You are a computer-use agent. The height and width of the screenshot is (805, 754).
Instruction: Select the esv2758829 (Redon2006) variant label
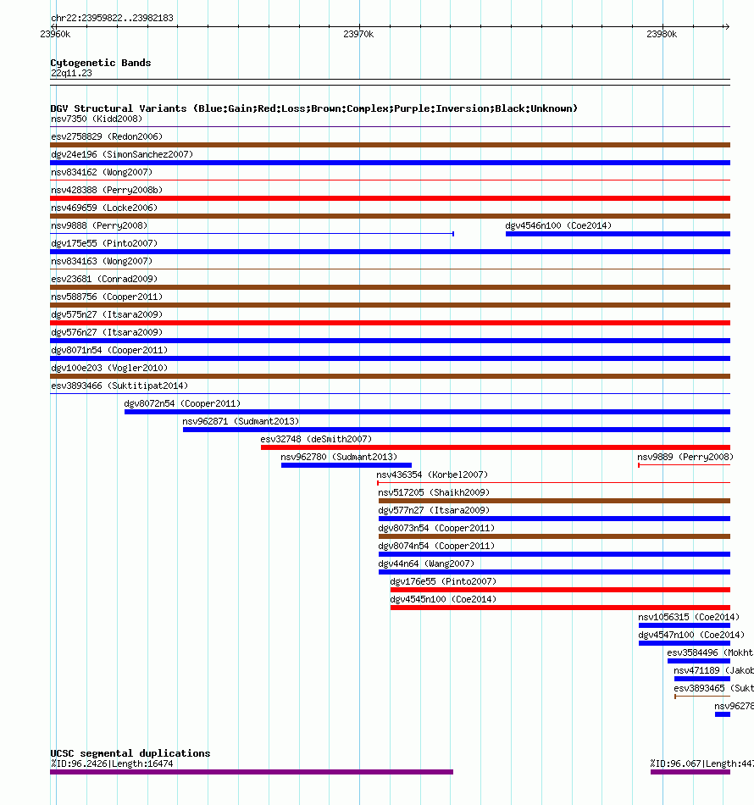click(107, 136)
